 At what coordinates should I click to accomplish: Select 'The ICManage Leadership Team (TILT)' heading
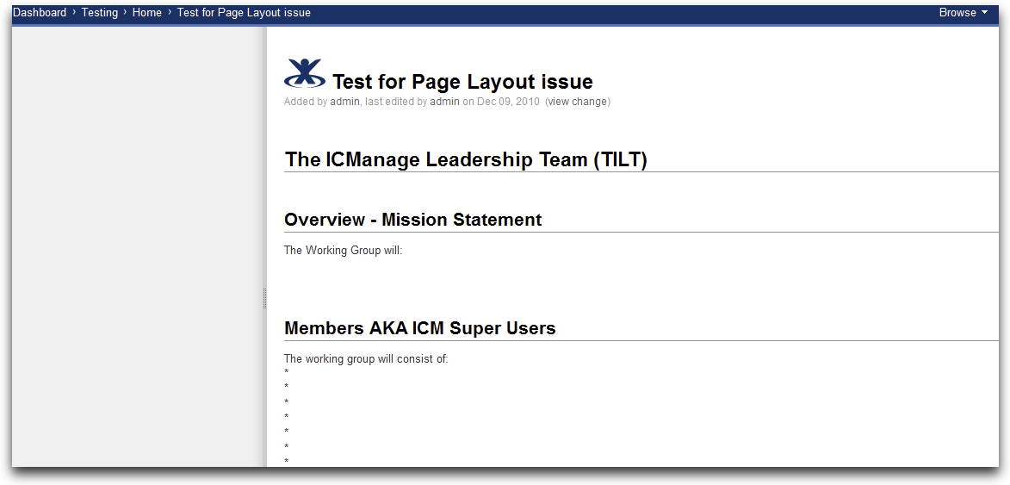[466, 159]
